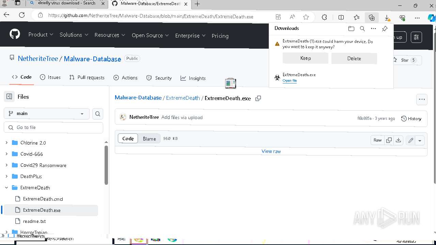
Task: Open commit History
Action: pyautogui.click(x=411, y=118)
